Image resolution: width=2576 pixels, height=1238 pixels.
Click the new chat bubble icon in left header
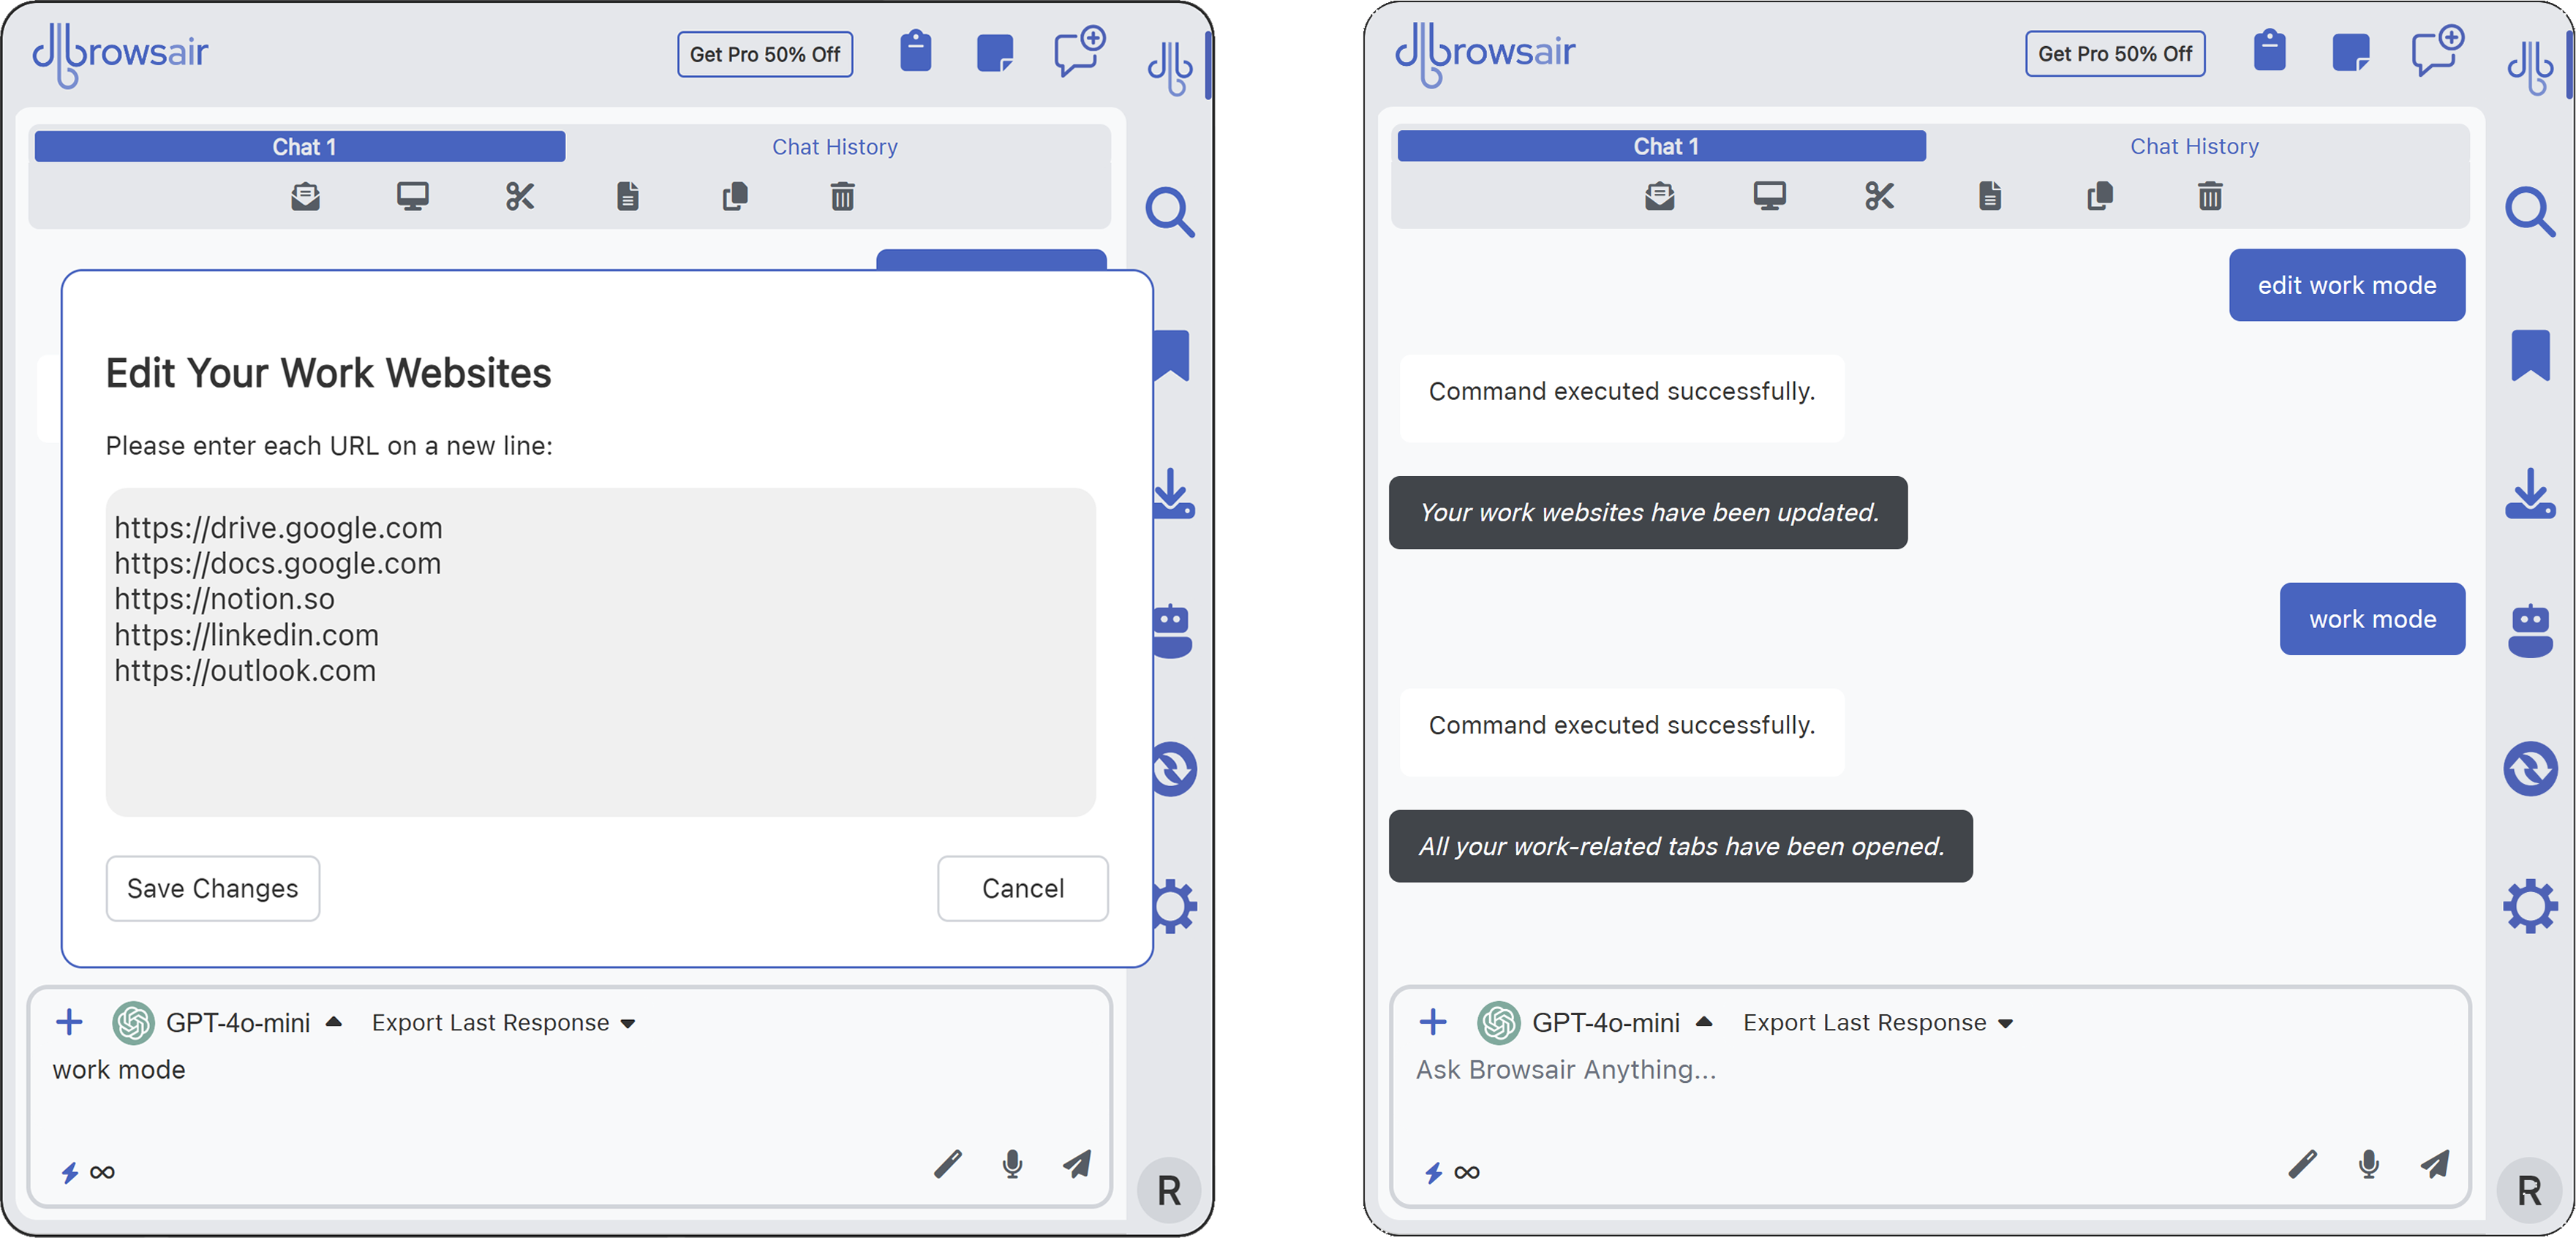[1079, 52]
